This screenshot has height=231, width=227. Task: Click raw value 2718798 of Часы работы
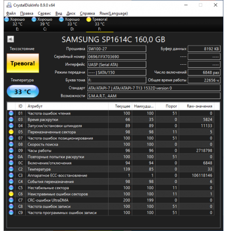204,151
